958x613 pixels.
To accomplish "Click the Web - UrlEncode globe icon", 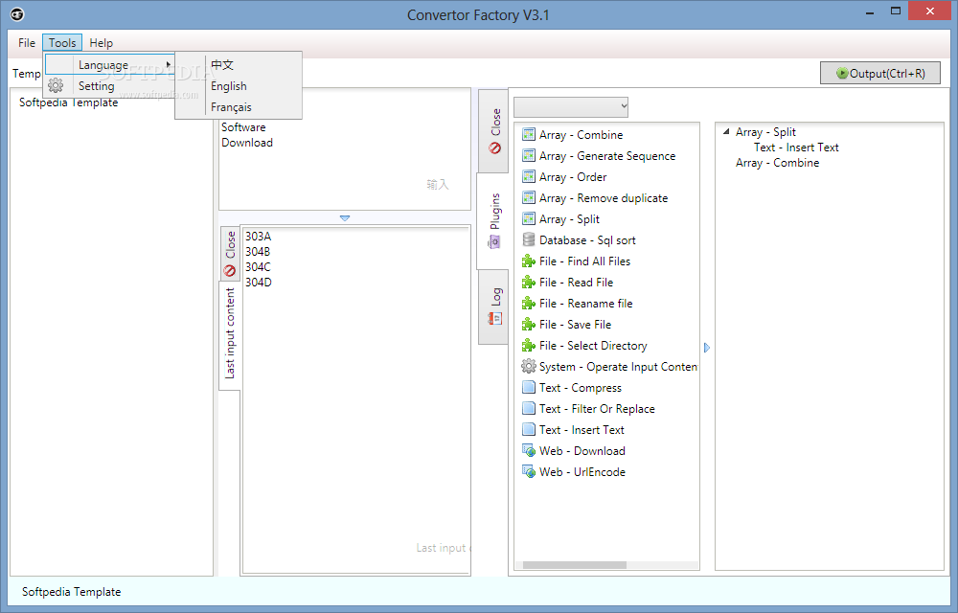I will point(529,472).
